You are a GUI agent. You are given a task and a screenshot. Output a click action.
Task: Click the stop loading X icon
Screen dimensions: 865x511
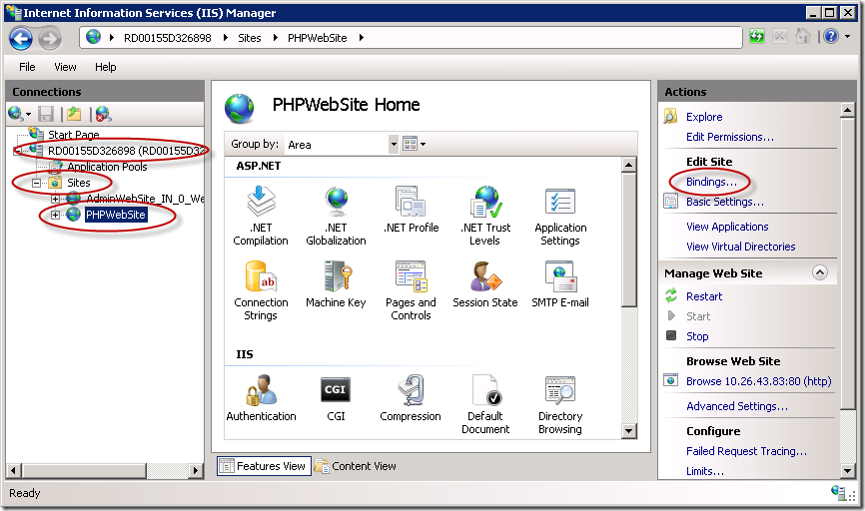[779, 37]
